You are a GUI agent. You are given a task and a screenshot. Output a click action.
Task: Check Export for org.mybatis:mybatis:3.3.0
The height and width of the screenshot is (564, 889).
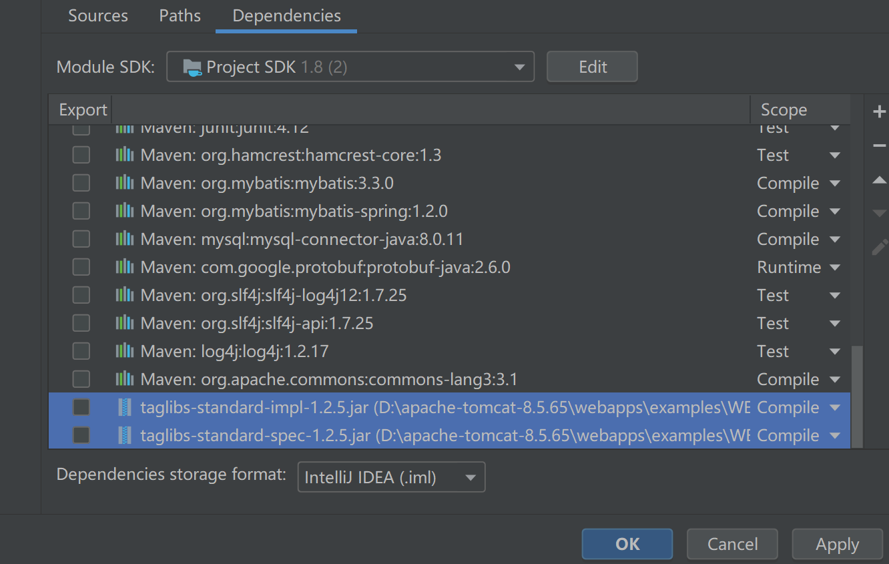point(81,183)
